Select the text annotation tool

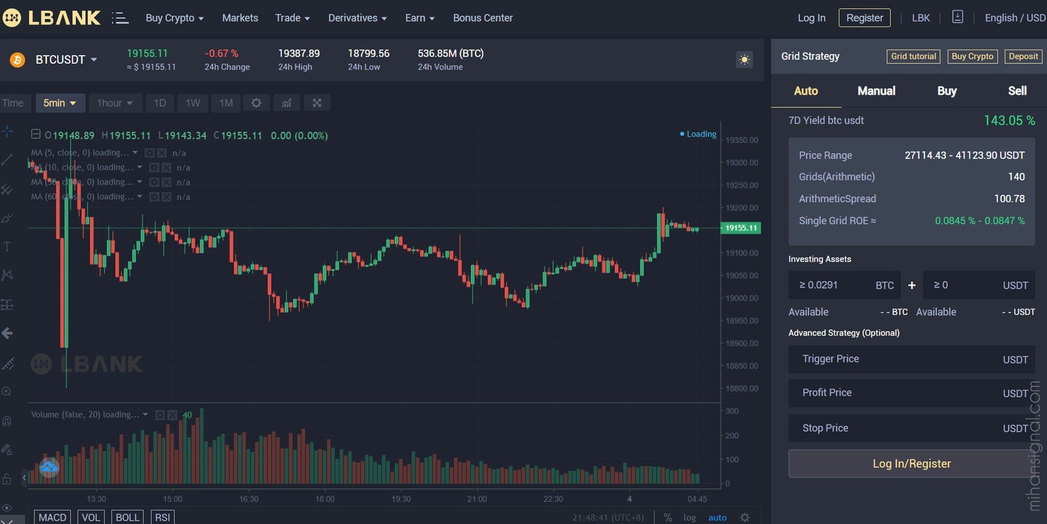[x=7, y=247]
